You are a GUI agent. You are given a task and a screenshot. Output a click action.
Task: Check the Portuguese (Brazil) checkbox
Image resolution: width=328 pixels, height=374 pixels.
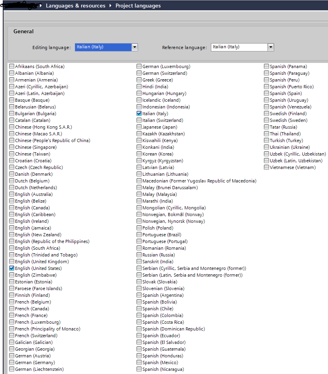(x=139, y=234)
